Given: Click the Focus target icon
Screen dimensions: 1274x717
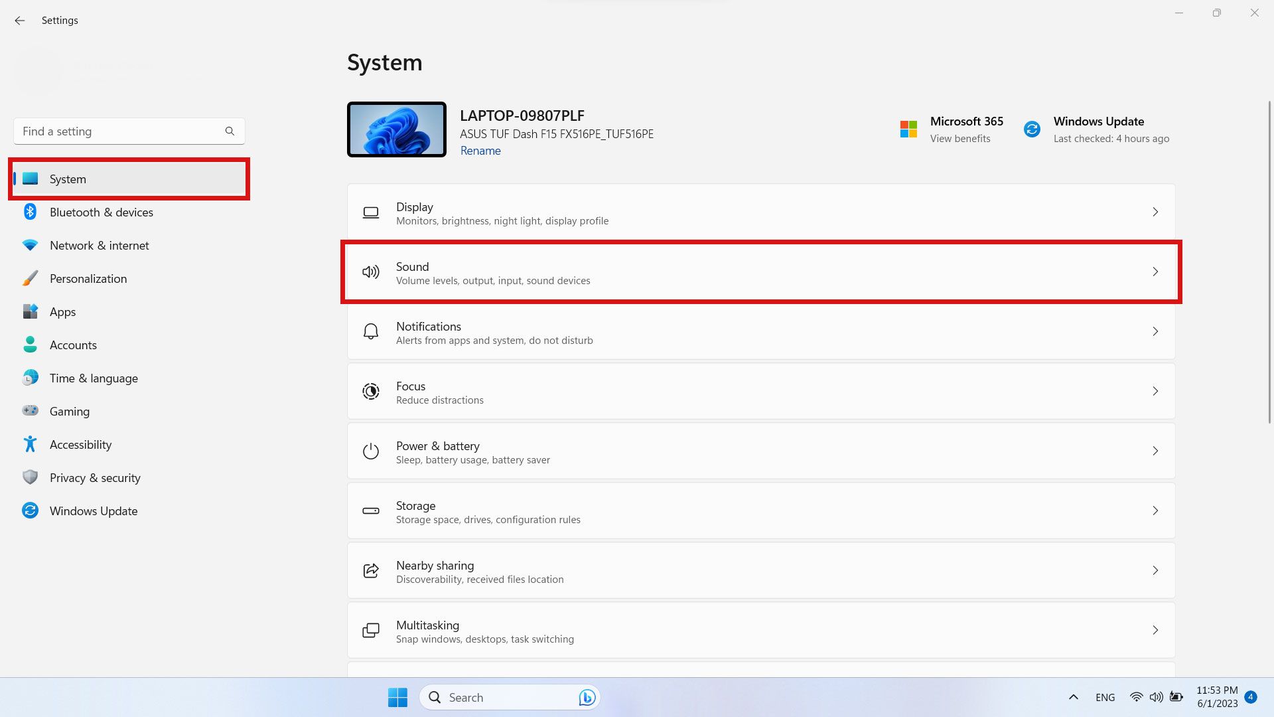Looking at the screenshot, I should 371,391.
